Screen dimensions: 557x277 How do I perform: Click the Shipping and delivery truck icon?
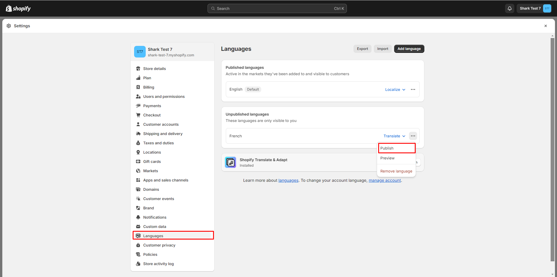[138, 134]
